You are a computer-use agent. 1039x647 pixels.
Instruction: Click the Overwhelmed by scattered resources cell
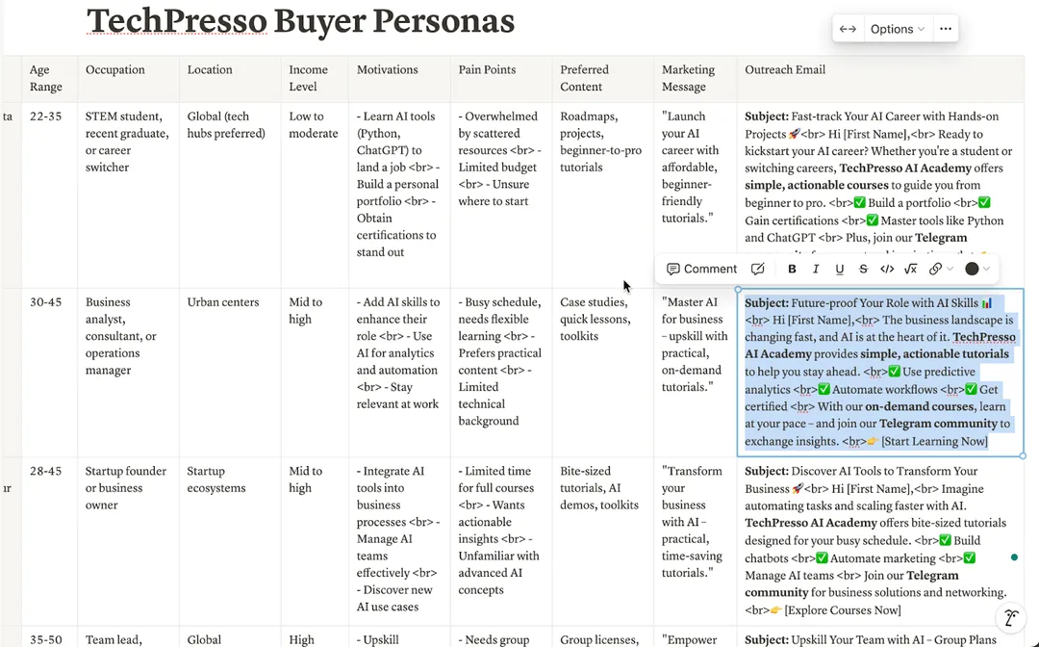point(501,194)
